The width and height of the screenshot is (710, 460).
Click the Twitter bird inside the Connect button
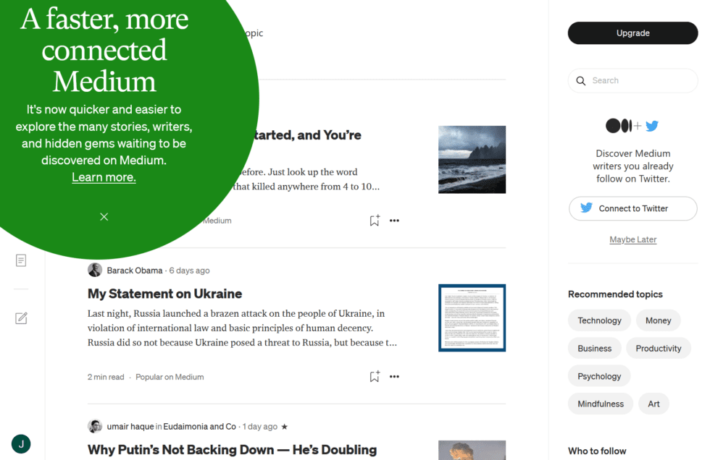click(x=586, y=208)
